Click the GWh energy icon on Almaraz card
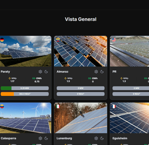The image size is (149, 145). (90, 78)
